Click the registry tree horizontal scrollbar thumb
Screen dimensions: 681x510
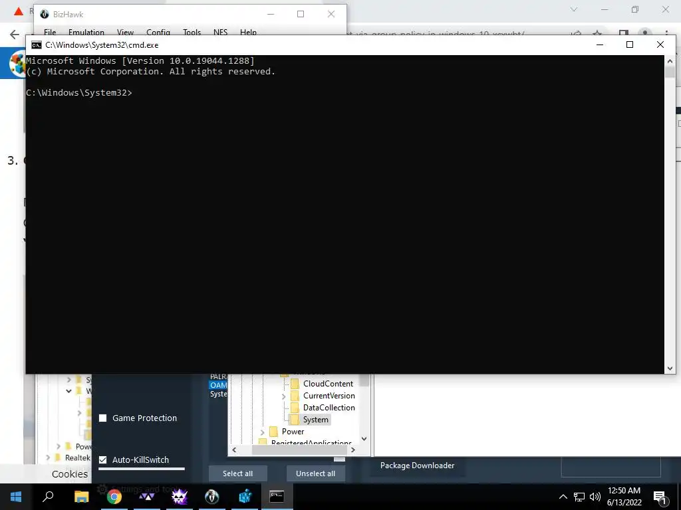pos(299,450)
